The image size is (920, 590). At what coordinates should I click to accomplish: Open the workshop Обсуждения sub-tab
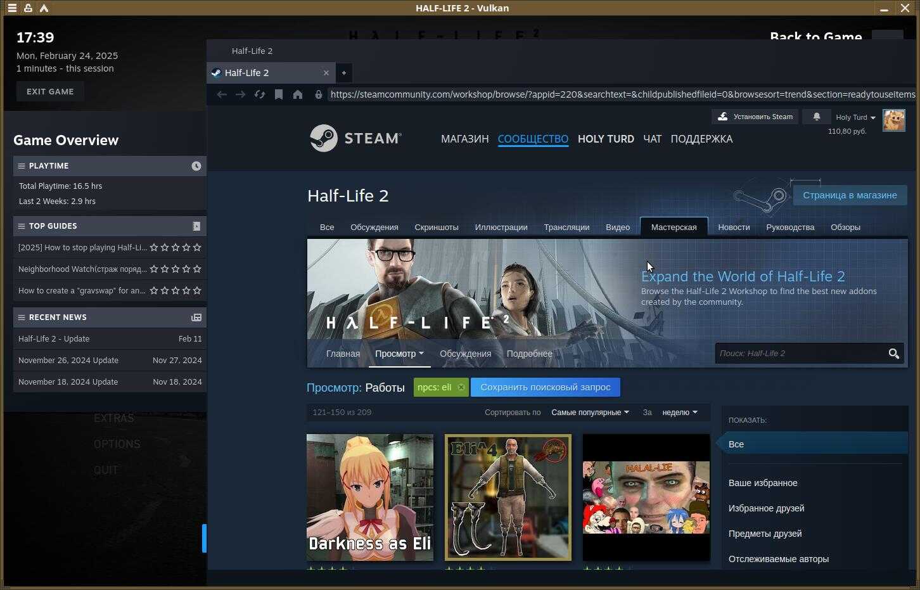[465, 354]
